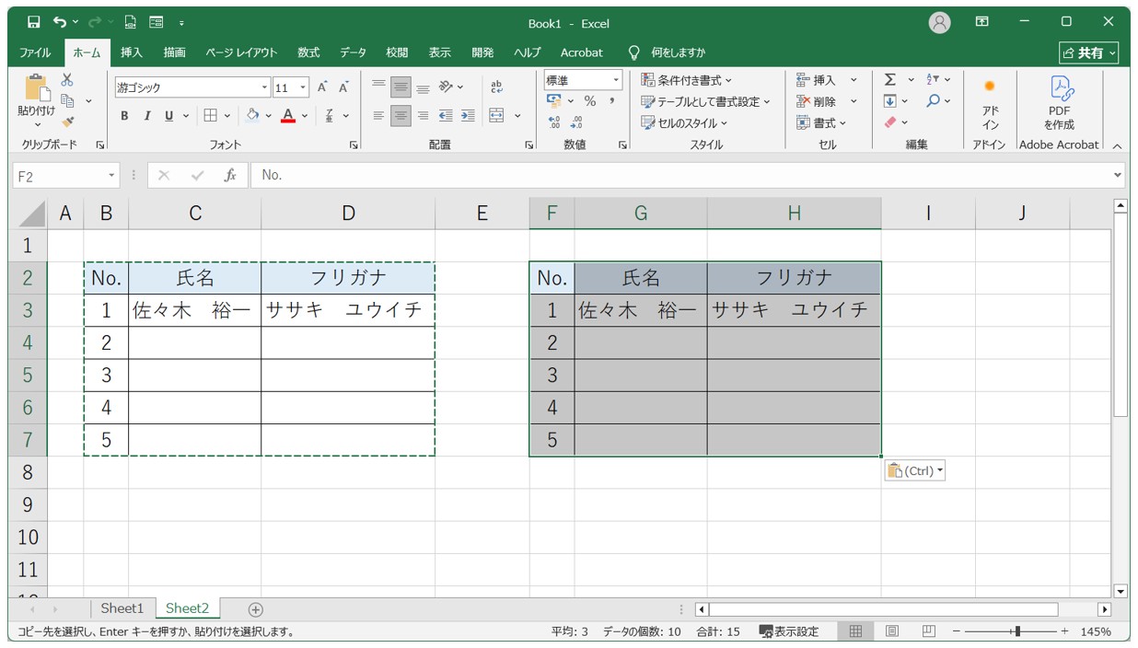Viewport: 1138px width, 648px height.
Task: Toggle italic formatting
Action: [146, 116]
